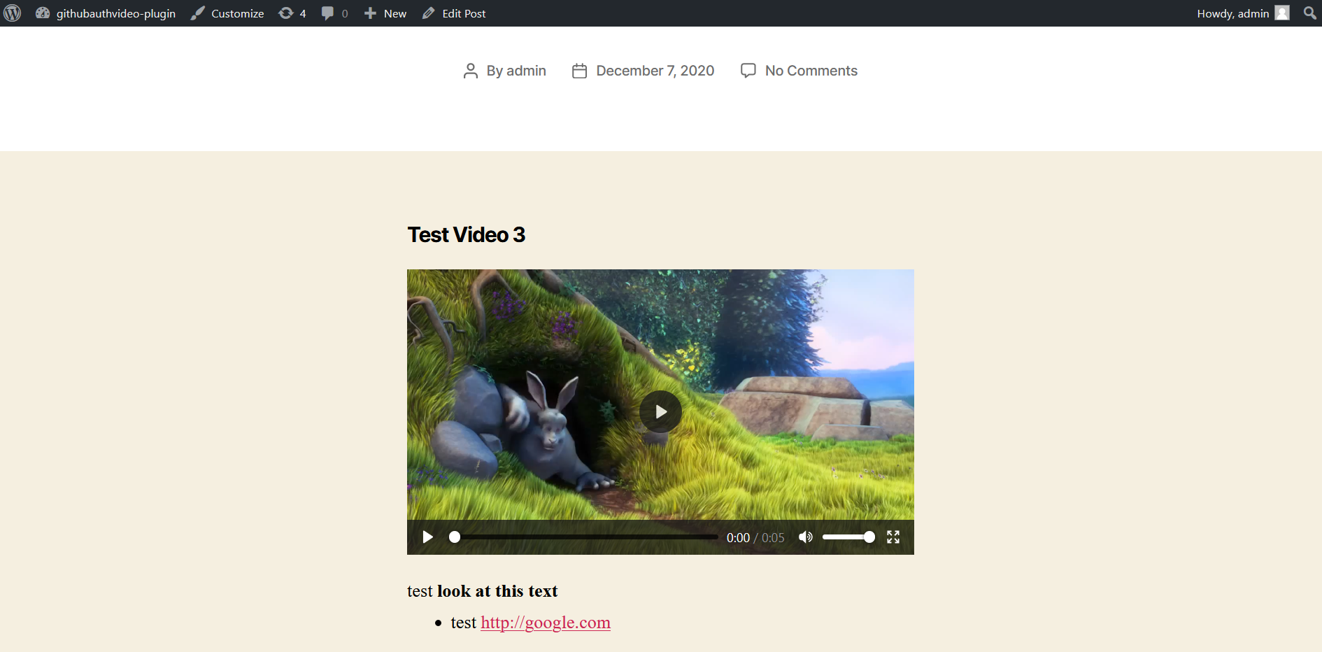
Task: Click the pencil icon next to Edit Post
Action: click(x=429, y=13)
